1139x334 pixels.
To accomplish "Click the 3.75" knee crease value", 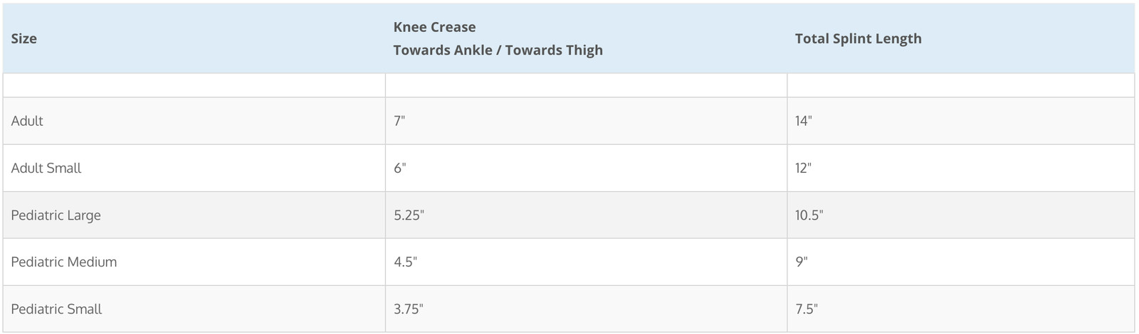I will [x=409, y=308].
